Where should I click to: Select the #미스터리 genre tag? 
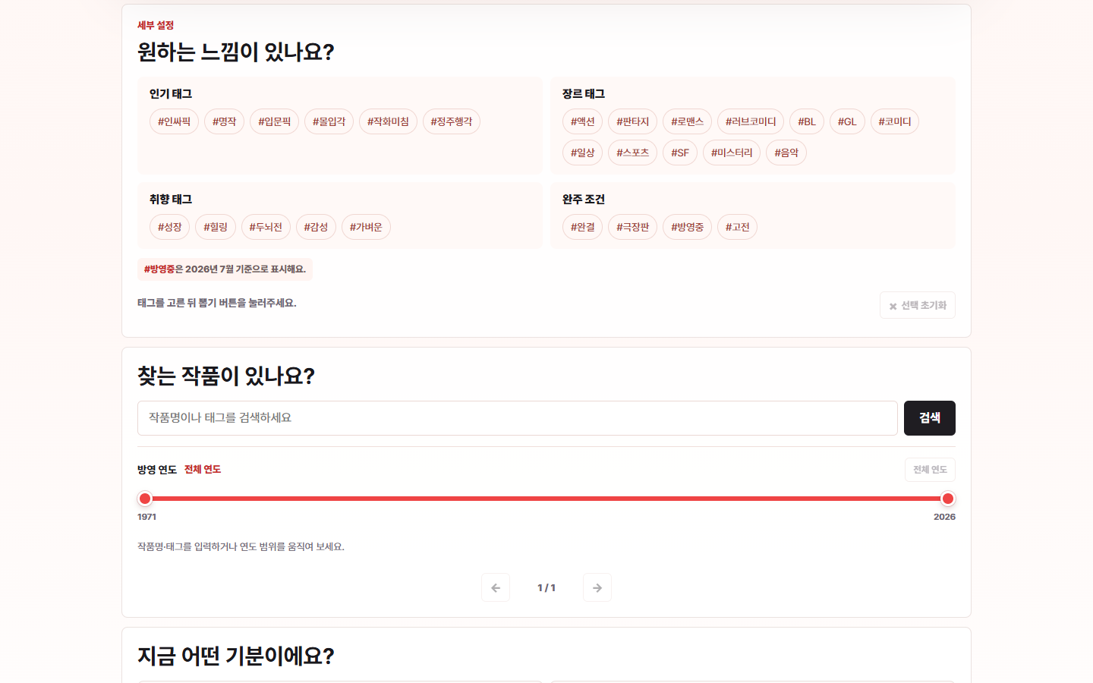pyautogui.click(x=732, y=153)
